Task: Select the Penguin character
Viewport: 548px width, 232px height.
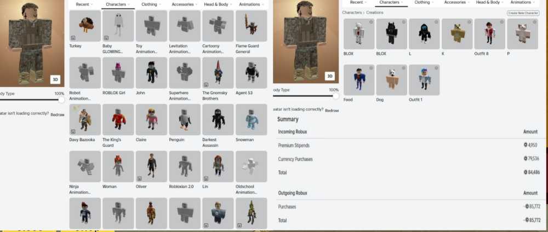Action: [x=185, y=119]
